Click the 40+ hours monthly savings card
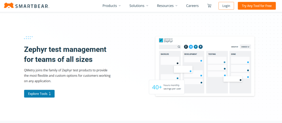This screenshot has height=123, width=282. (x=167, y=87)
